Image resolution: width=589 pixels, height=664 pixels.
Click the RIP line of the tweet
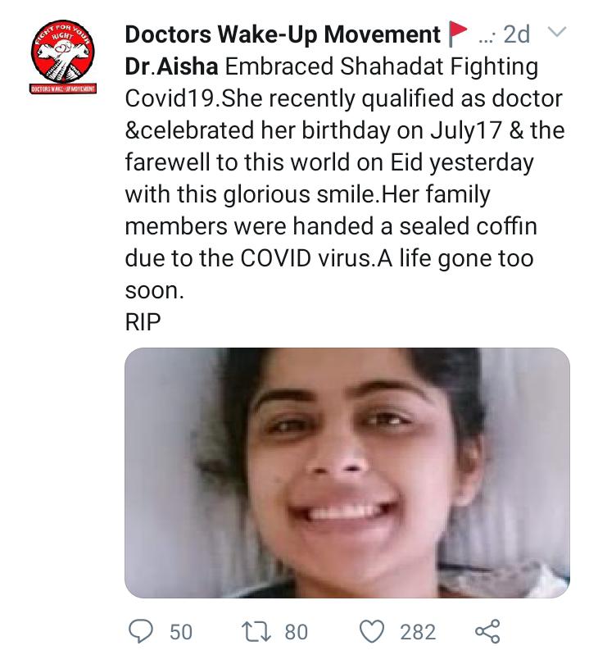coord(143,322)
